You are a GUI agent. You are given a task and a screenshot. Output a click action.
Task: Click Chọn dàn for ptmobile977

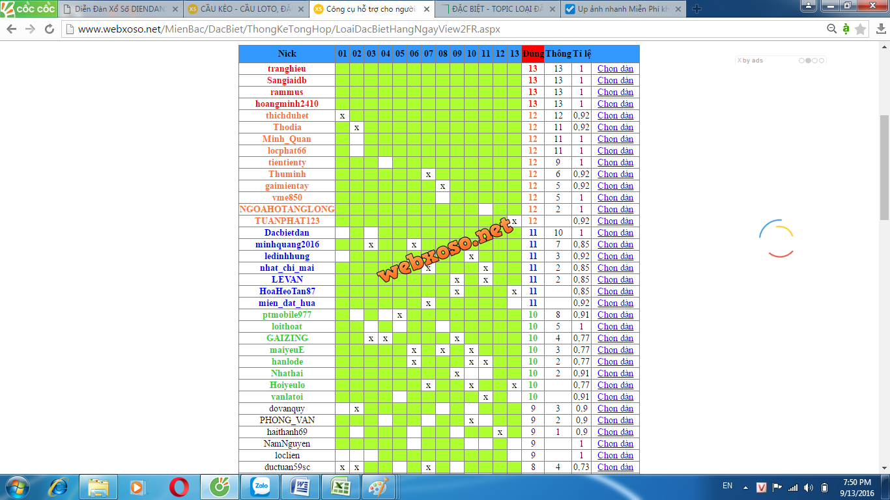pos(615,314)
